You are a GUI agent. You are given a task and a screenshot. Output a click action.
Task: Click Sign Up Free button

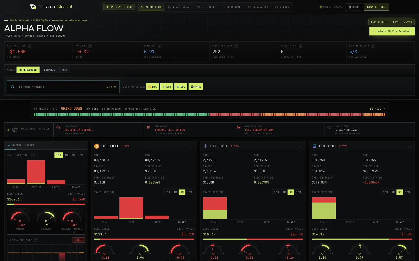click(x=377, y=7)
